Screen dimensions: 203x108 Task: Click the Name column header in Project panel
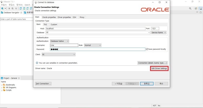3,82
